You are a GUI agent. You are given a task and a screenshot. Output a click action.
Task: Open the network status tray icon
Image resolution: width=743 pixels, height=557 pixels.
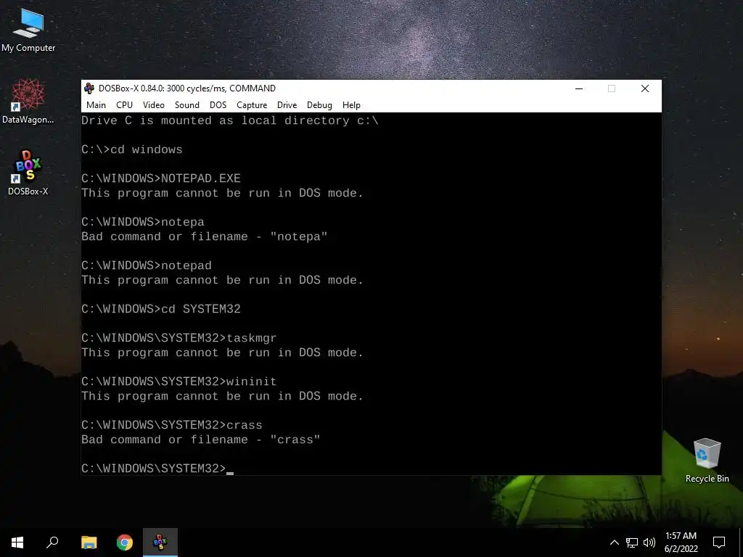[632, 542]
